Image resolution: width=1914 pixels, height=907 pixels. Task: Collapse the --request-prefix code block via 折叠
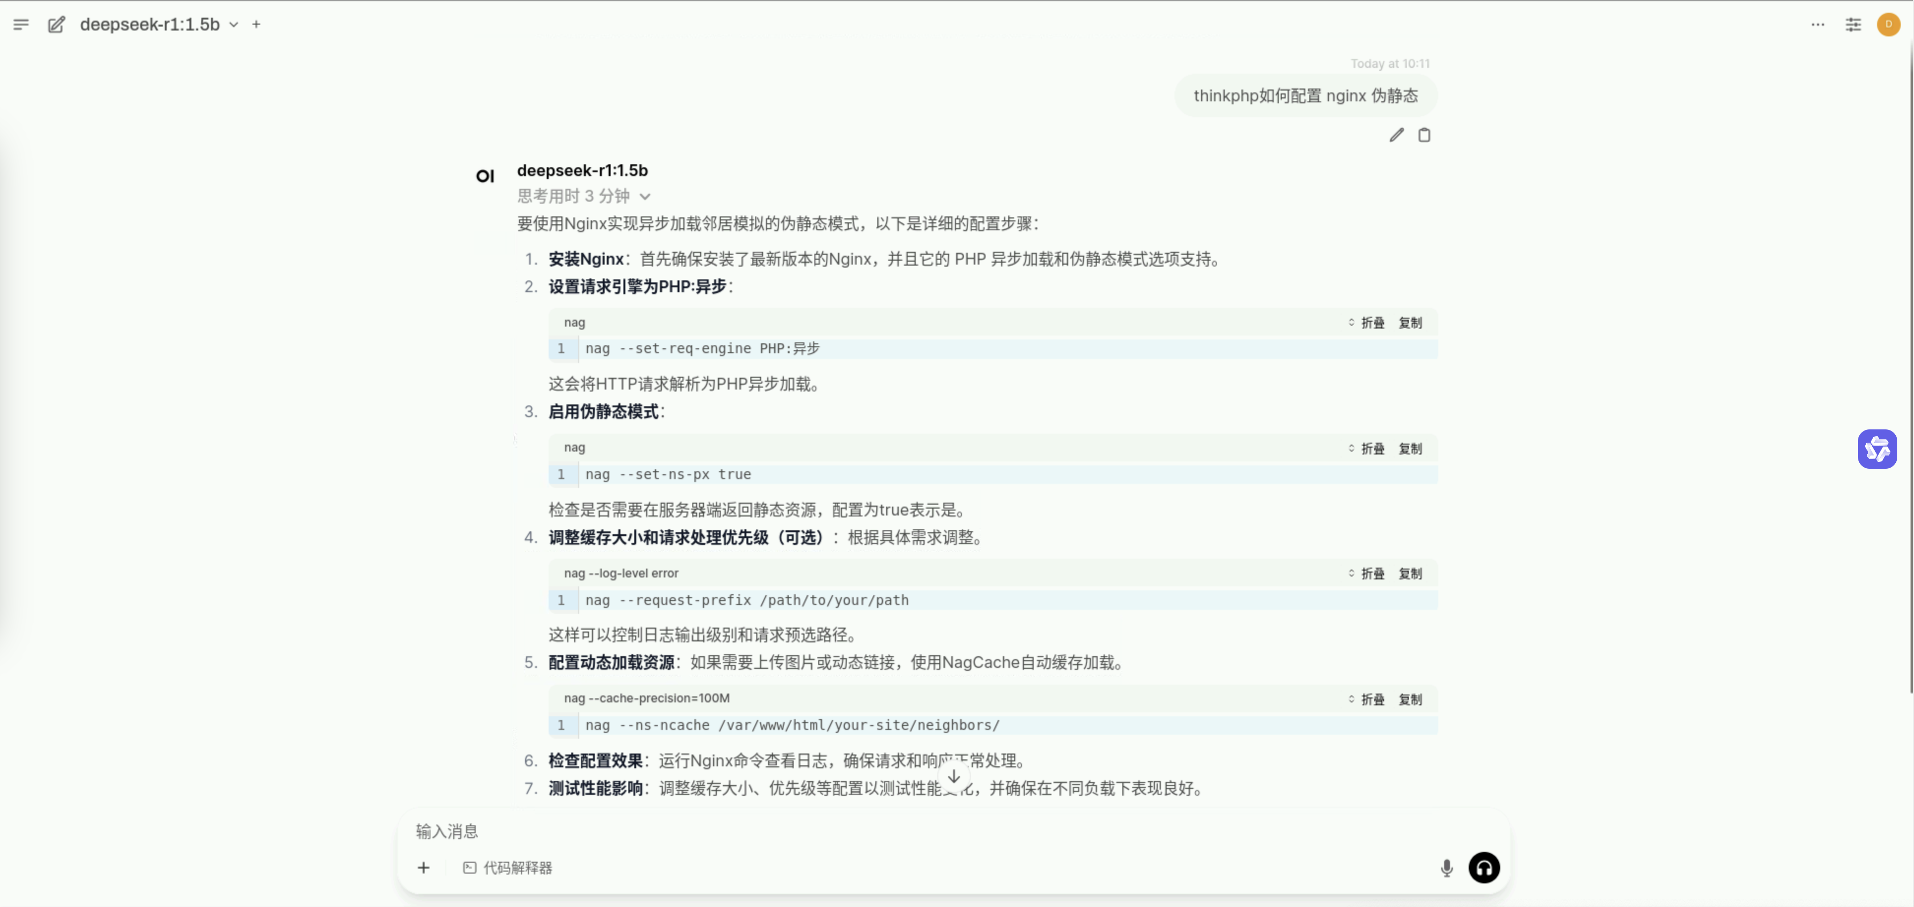coord(1366,574)
